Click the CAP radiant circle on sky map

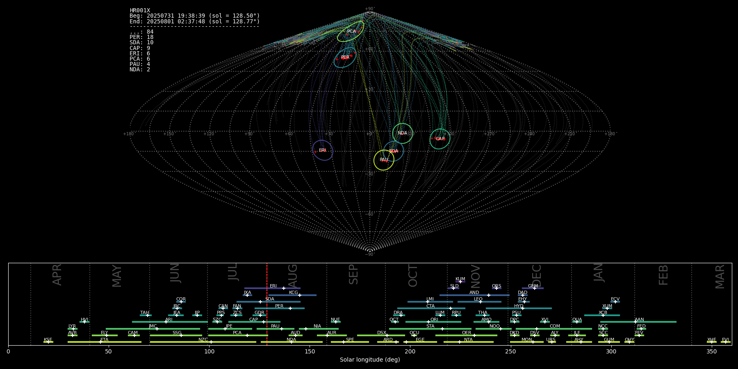pyautogui.click(x=440, y=139)
